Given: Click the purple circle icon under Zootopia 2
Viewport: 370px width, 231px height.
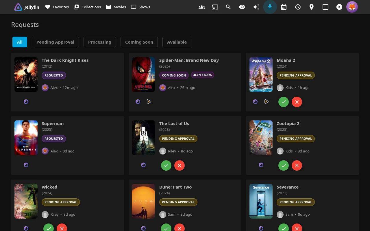Looking at the screenshot, I should click(261, 165).
